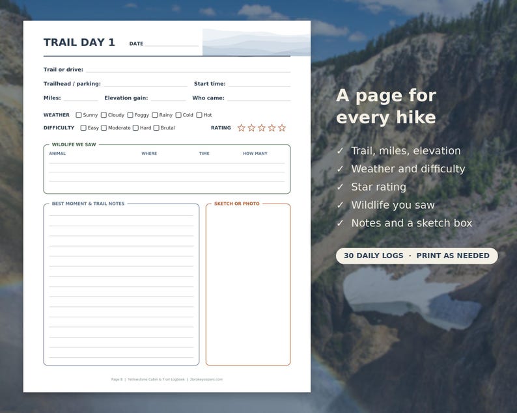Click the WILDLIFE WE SAW section label

click(x=74, y=144)
